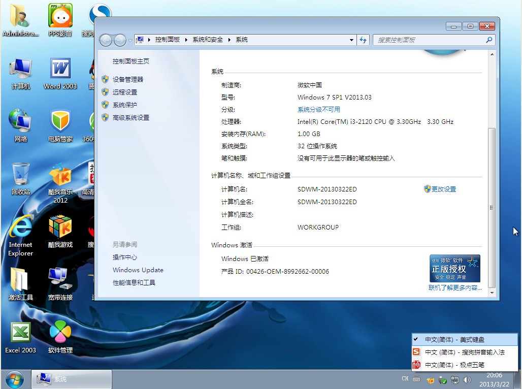Expand the arrow after 控制面板 breadcrumb
This screenshot has width=522, height=389.
click(186, 40)
